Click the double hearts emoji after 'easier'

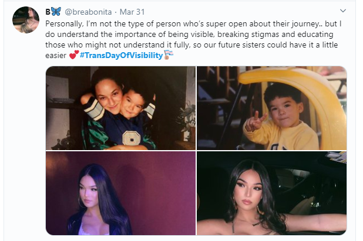74,55
